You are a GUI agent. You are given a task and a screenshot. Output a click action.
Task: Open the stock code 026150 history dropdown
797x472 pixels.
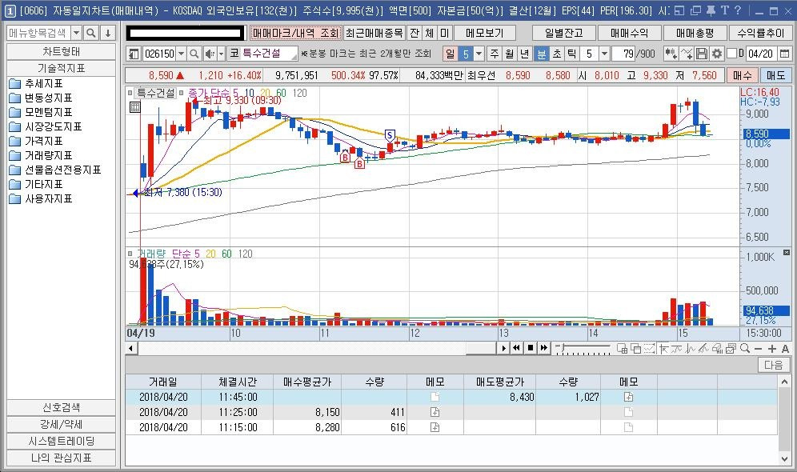[181, 54]
